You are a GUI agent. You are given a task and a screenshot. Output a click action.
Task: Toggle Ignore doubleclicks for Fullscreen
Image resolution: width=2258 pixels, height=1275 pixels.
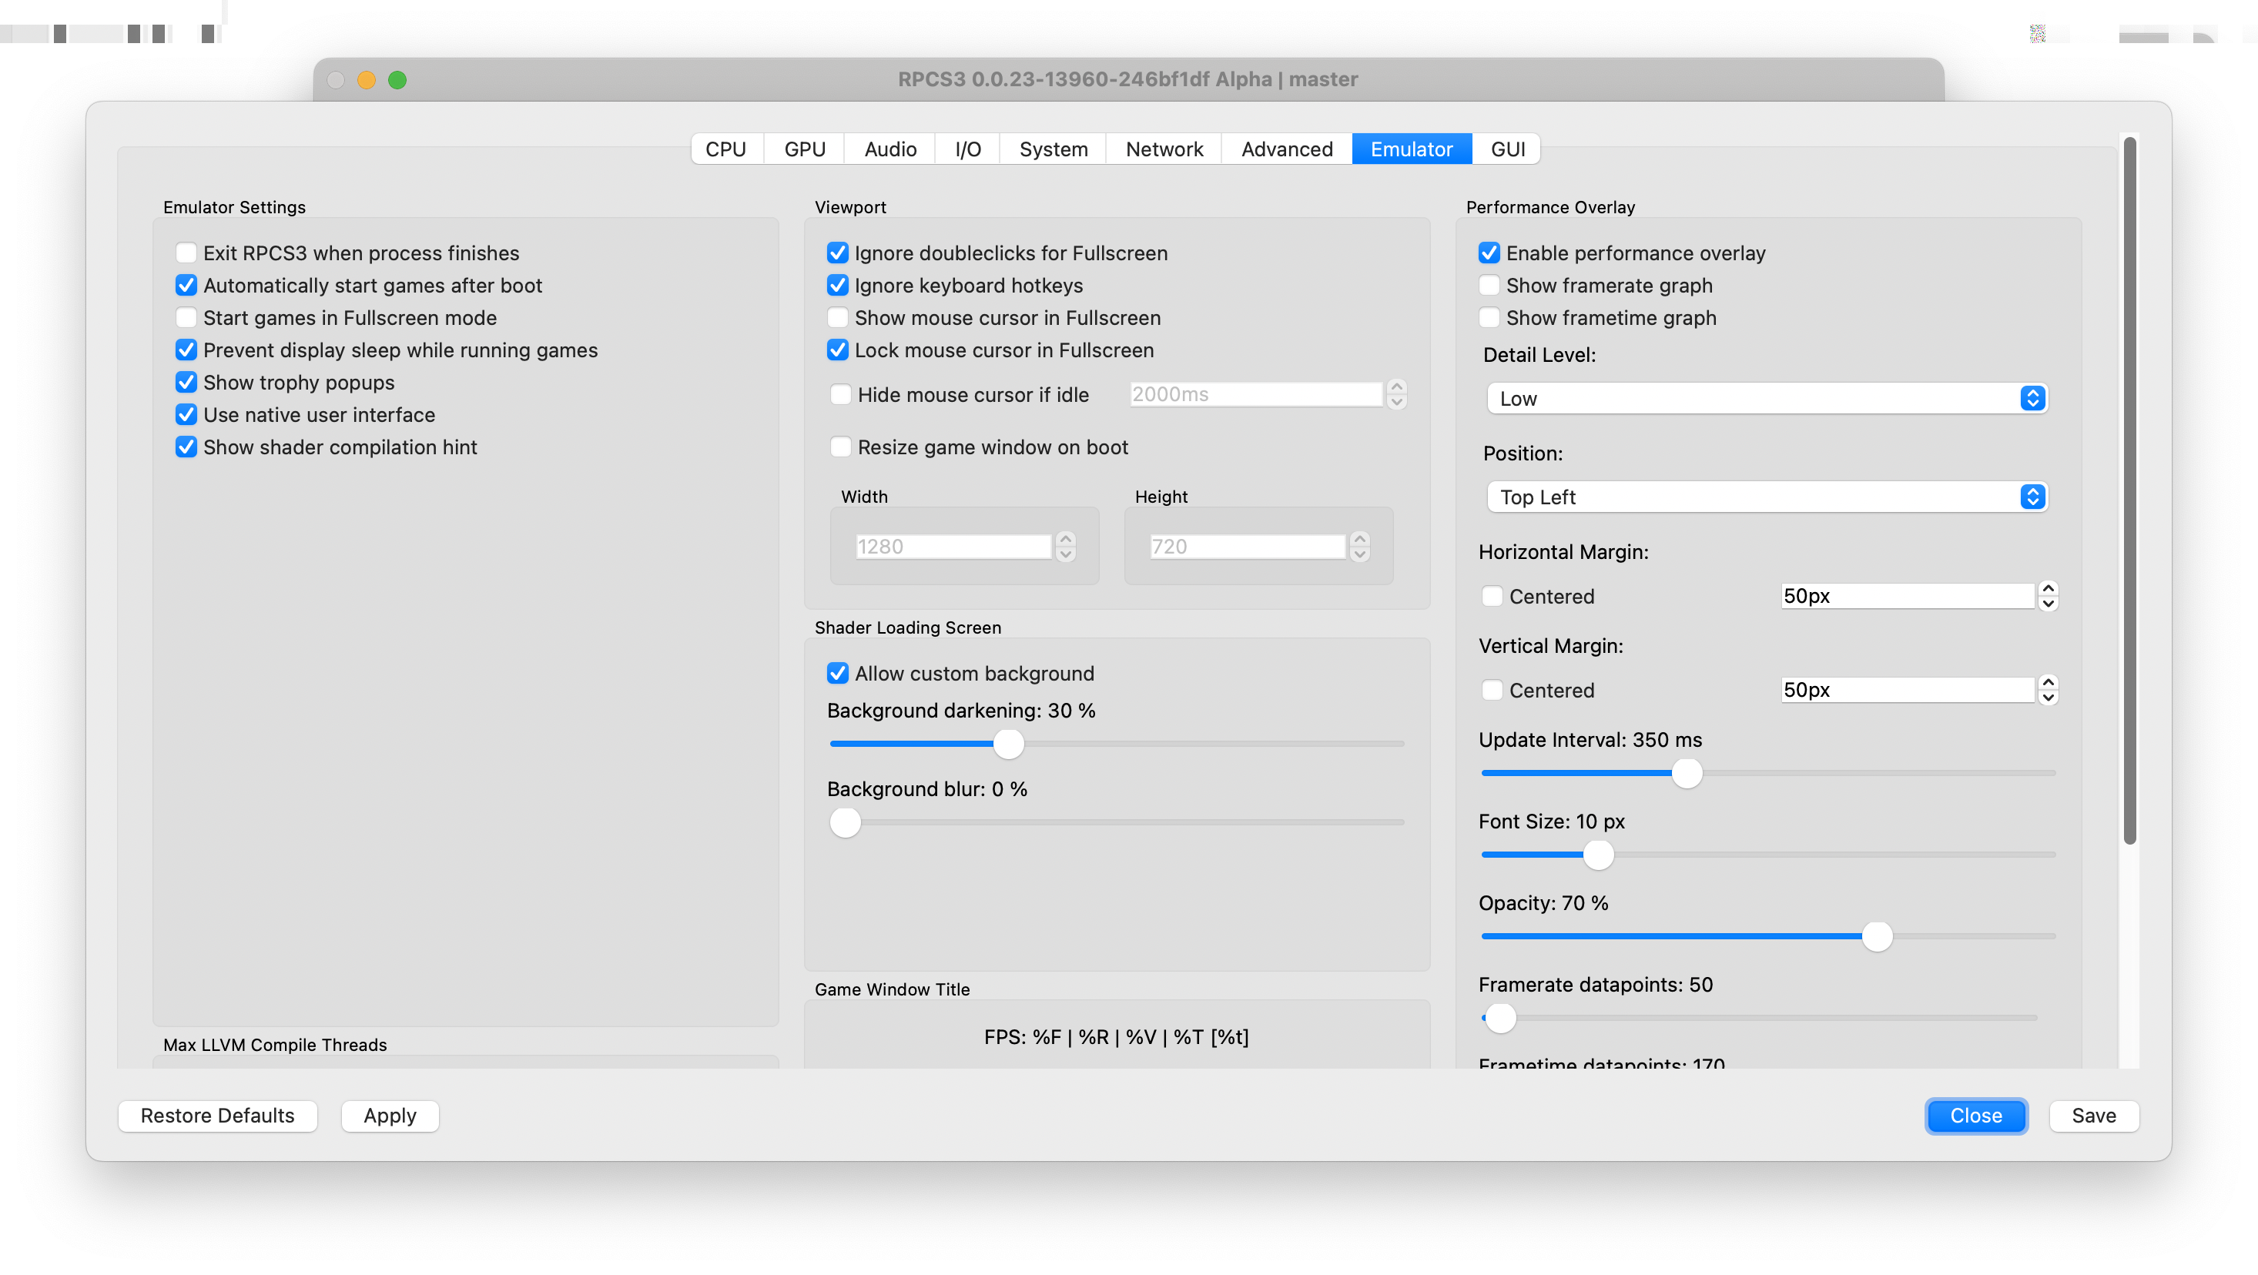click(837, 253)
